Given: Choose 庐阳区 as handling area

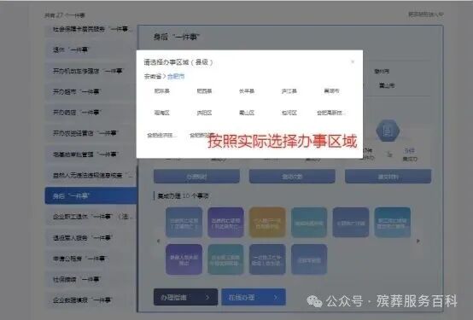Looking at the screenshot, I should tap(204, 113).
